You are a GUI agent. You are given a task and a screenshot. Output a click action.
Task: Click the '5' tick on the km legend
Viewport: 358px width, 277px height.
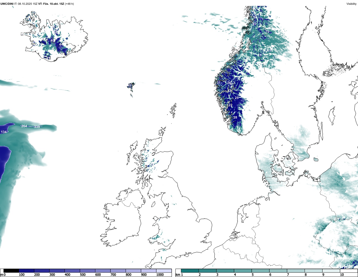pos(253,275)
